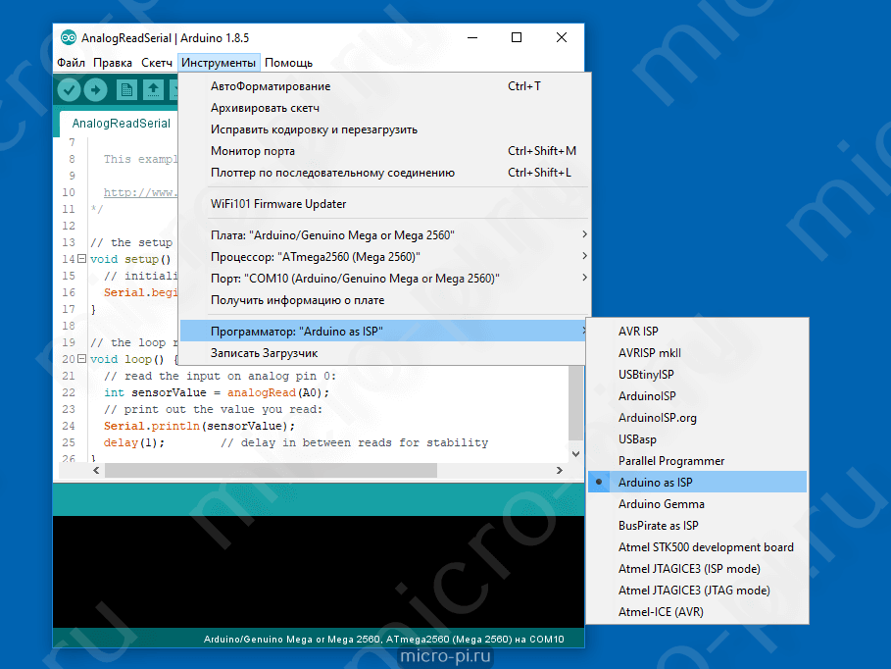Click the New sketch icon

[126, 90]
